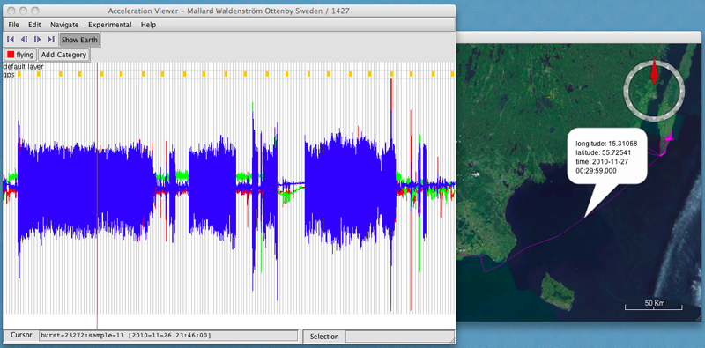The image size is (705, 348).
Task: Open the Navigate menu
Action: pyautogui.click(x=64, y=25)
